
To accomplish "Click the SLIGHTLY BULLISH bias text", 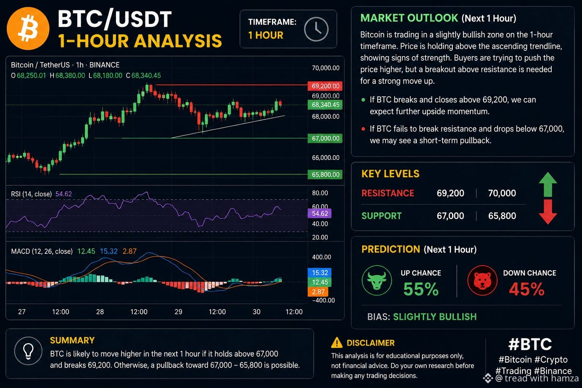I will pyautogui.click(x=435, y=317).
